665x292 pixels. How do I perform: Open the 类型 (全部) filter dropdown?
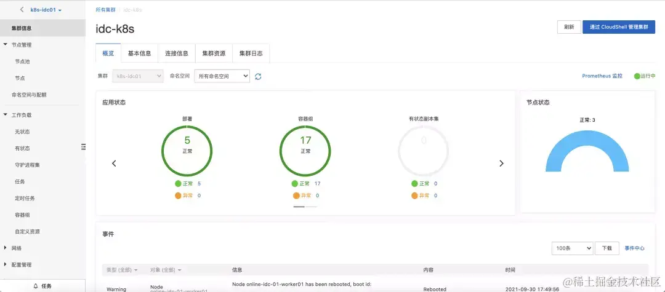point(122,270)
